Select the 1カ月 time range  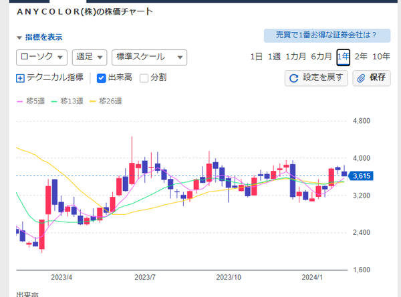(295, 57)
